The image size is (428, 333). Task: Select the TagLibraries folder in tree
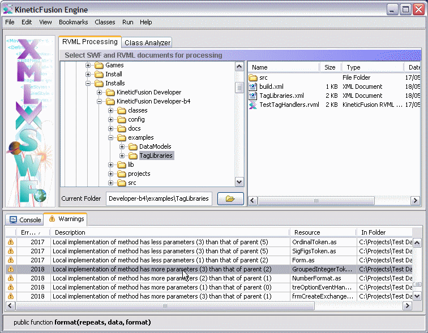[x=156, y=155]
